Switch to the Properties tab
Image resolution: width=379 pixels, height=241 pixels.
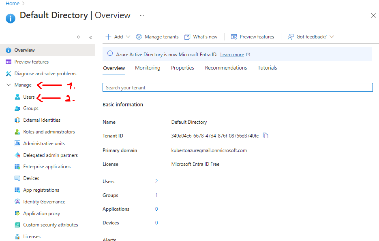coord(182,68)
